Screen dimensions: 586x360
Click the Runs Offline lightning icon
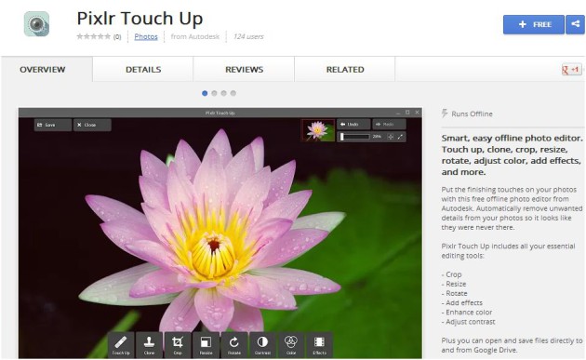445,113
